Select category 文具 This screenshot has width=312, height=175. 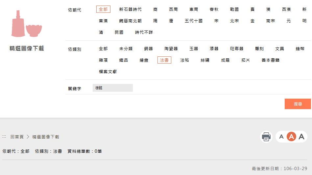point(279,49)
